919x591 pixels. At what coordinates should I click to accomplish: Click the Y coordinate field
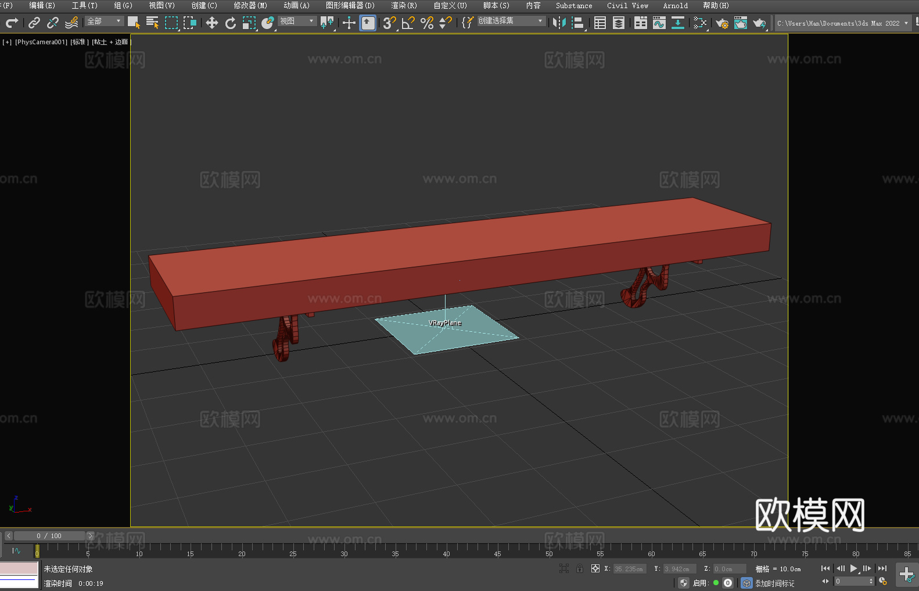(680, 569)
